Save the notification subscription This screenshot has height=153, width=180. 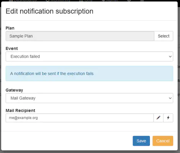point(141,141)
